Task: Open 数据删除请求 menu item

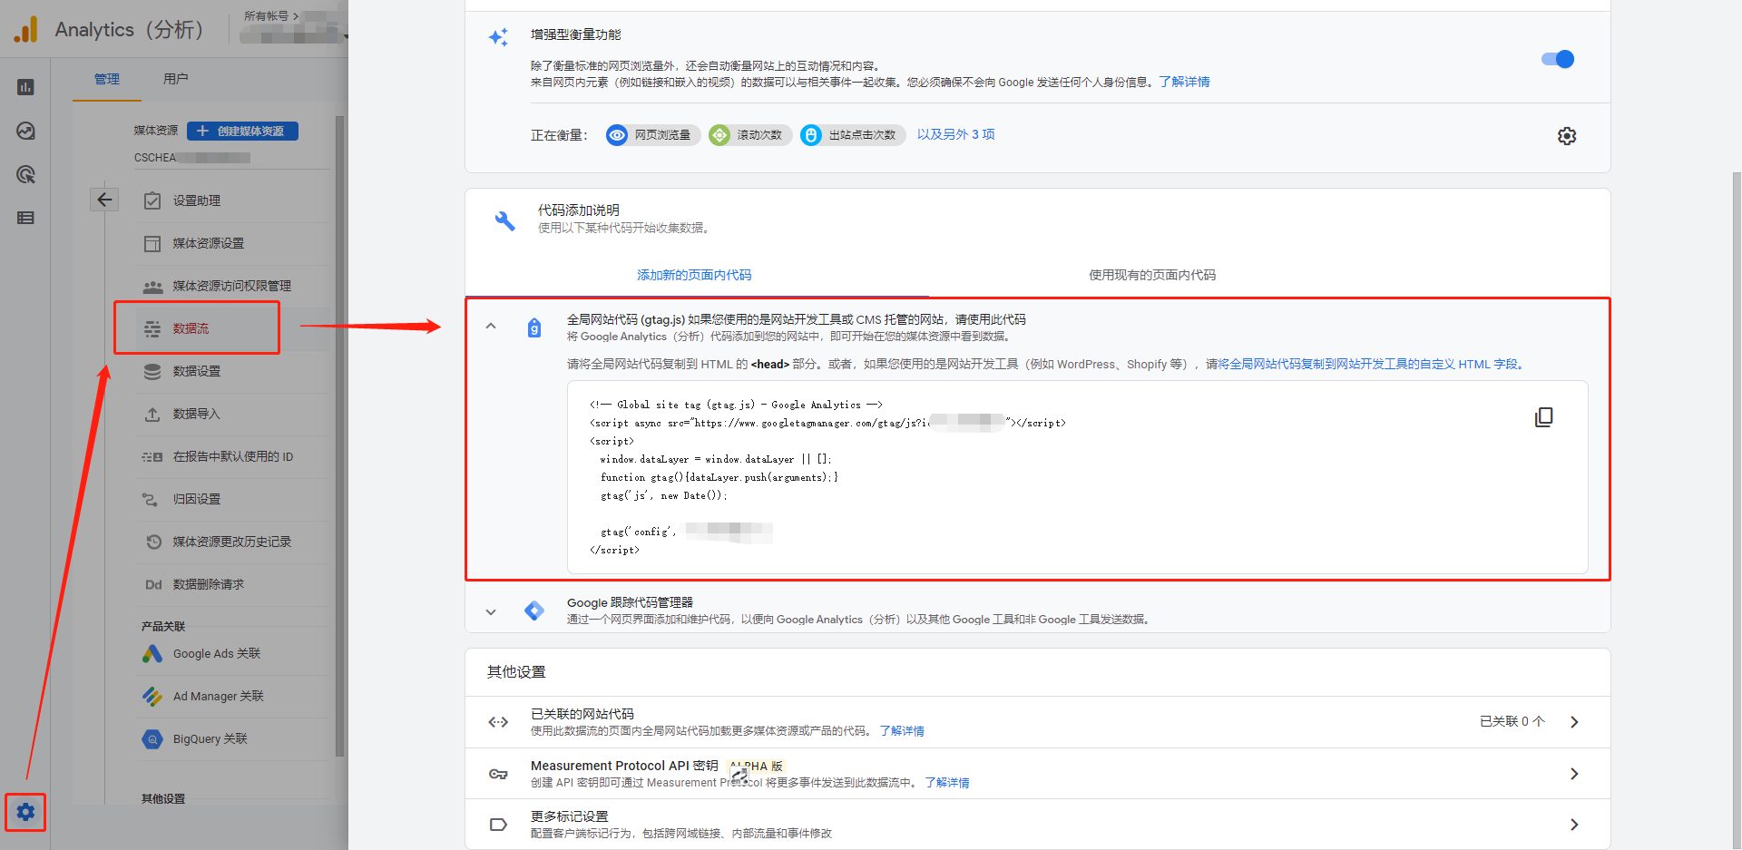Action: click(209, 584)
